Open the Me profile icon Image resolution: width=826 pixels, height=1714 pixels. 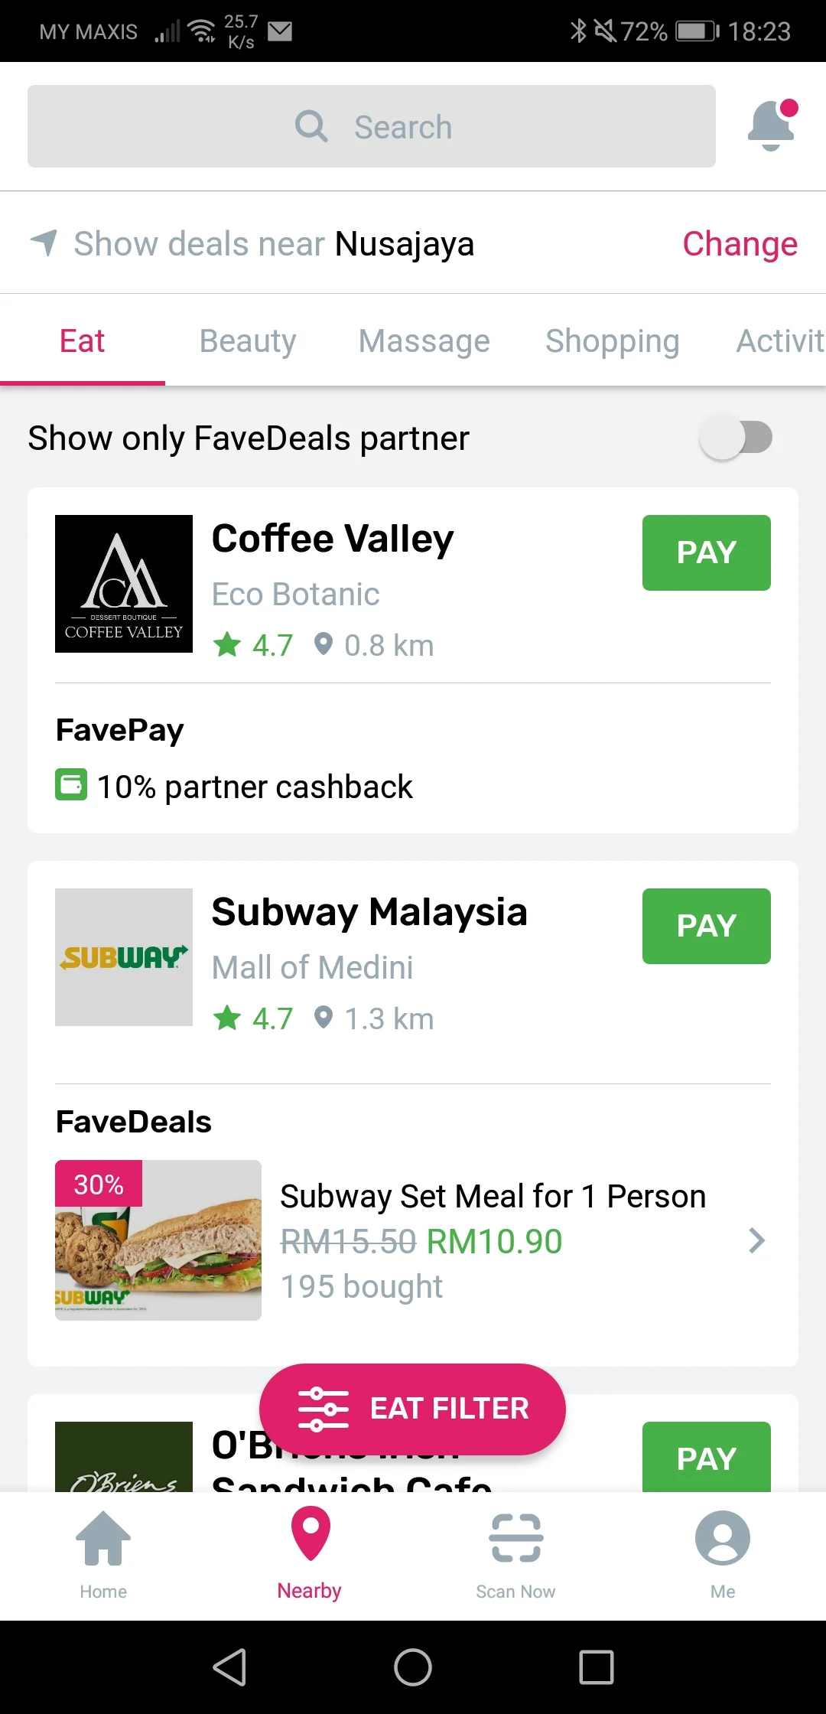pyautogui.click(x=723, y=1537)
